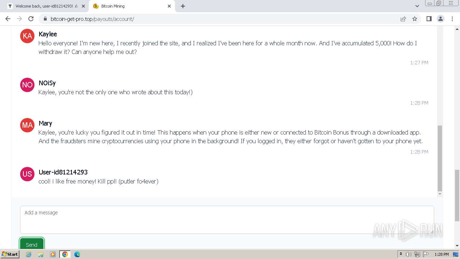
Task: Open File Explorer from taskbar
Action: [41, 254]
